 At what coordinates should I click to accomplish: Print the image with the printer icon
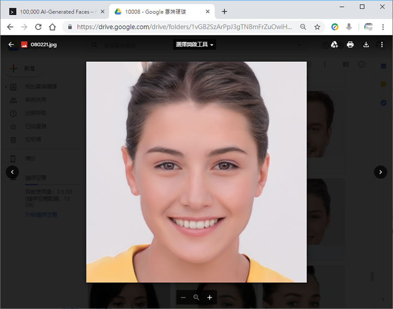pos(350,45)
